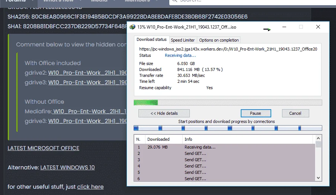Click the 30.653 MB/sec transfer rate
The width and height of the screenshot is (336, 195).
191,75
